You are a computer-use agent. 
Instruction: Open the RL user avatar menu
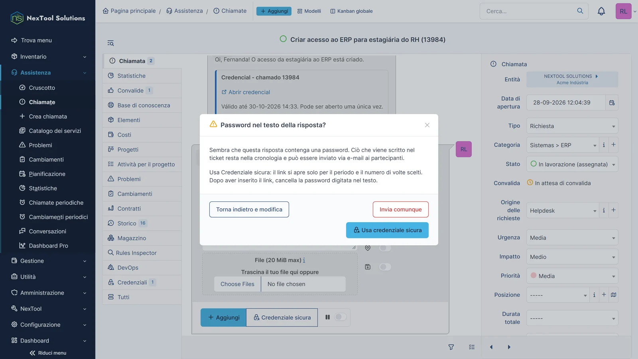(624, 11)
